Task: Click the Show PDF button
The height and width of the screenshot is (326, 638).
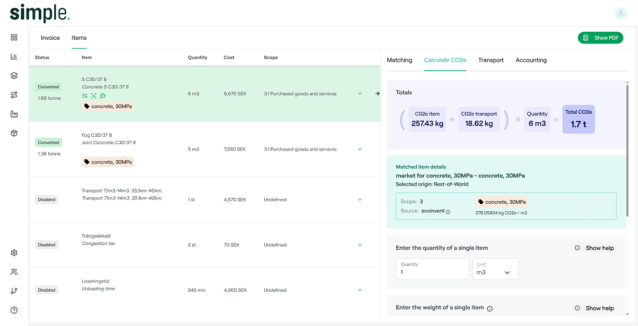Action: coord(600,38)
